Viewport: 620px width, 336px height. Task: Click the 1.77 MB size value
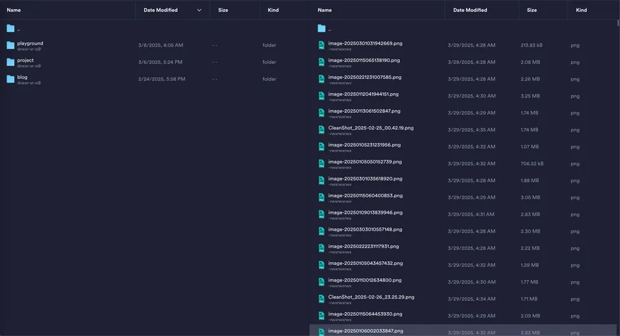pos(530,282)
